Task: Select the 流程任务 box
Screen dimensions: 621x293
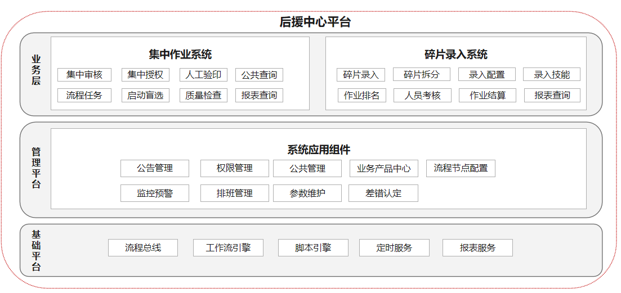Action: [x=84, y=95]
